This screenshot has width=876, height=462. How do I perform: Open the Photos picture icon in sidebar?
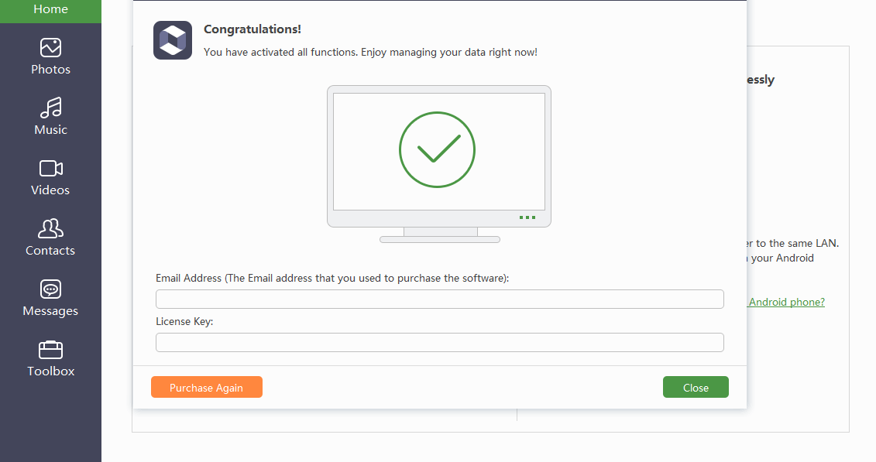coord(50,48)
